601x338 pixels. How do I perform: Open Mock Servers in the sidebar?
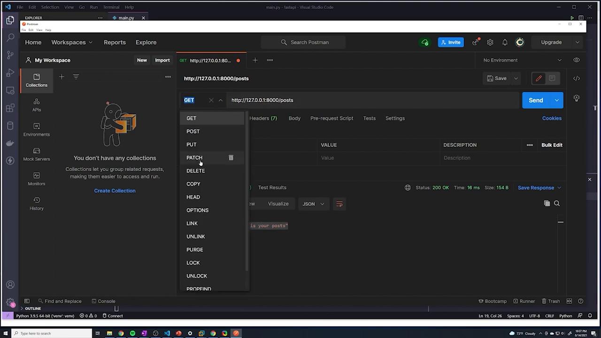coord(37,154)
